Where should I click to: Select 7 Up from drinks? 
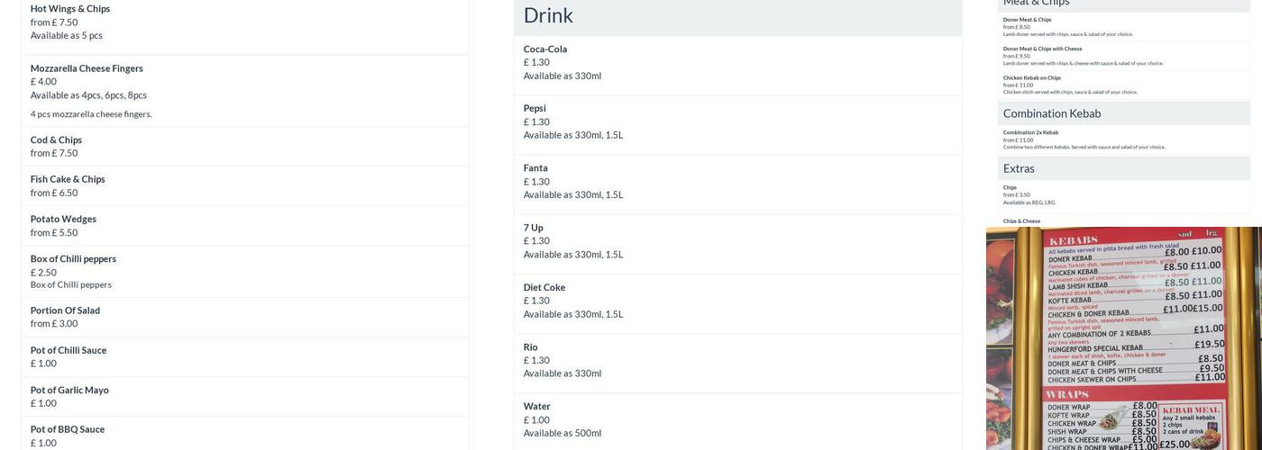(x=534, y=228)
